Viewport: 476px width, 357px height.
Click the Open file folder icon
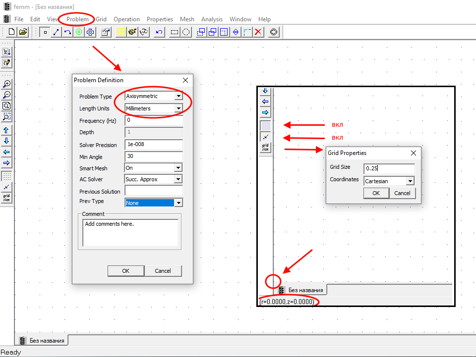(x=23, y=32)
